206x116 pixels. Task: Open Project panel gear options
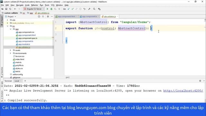tap(48, 16)
